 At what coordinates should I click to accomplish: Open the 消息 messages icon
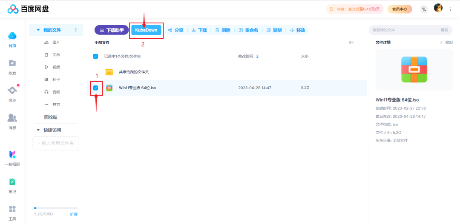pos(12,118)
